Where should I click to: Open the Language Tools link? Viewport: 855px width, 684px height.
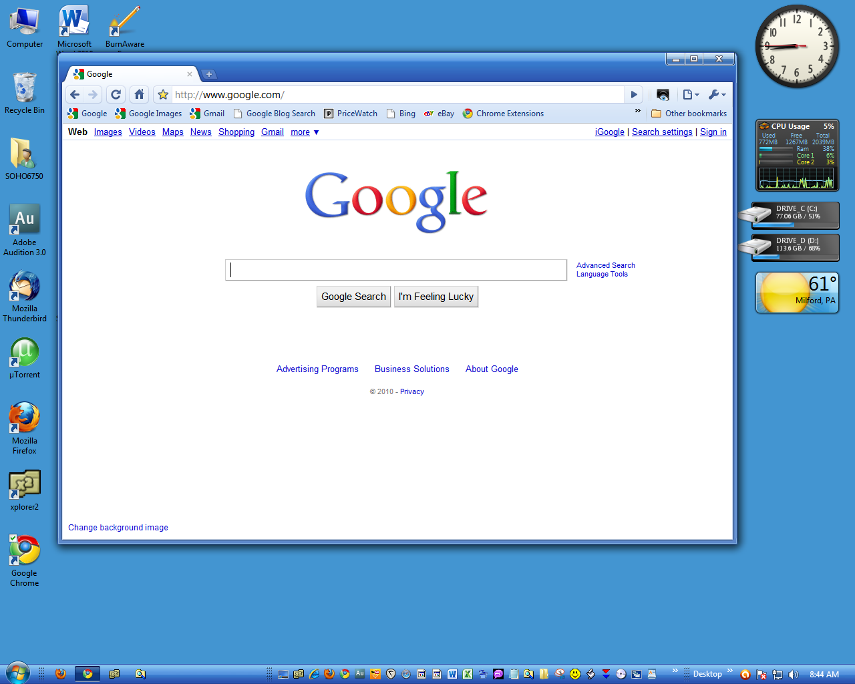coord(602,274)
